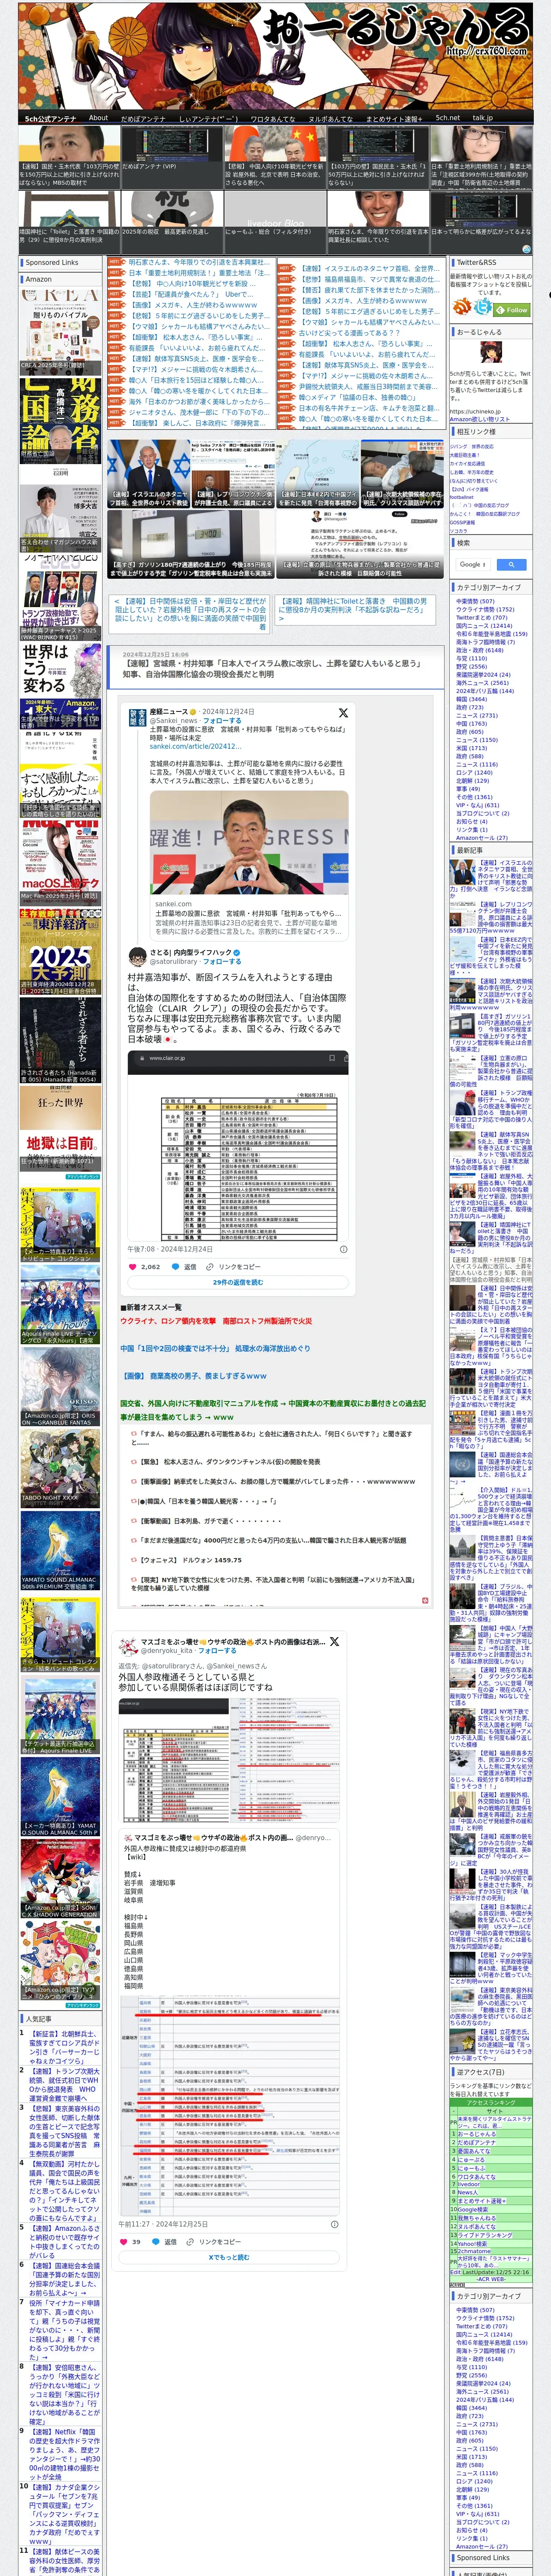Click 29件の返信を読む button

[238, 1282]
